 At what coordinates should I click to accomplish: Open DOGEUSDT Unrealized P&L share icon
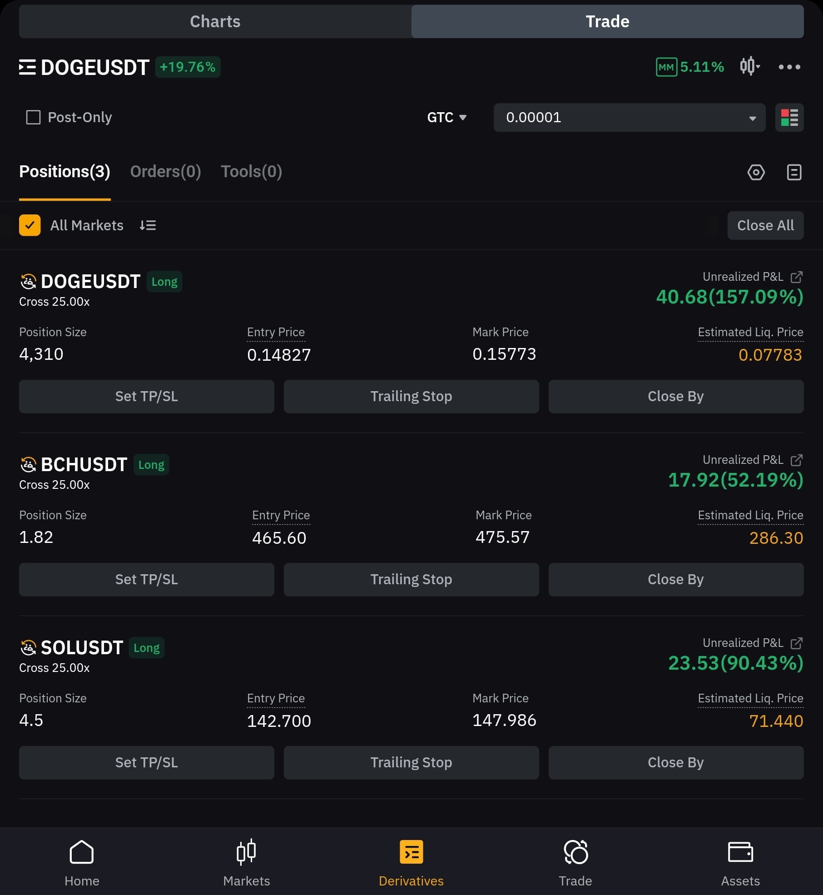click(x=796, y=276)
